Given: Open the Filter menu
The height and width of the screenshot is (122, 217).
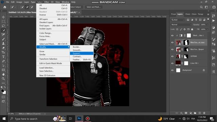Looking at the screenshot, I should click(x=46, y=2).
